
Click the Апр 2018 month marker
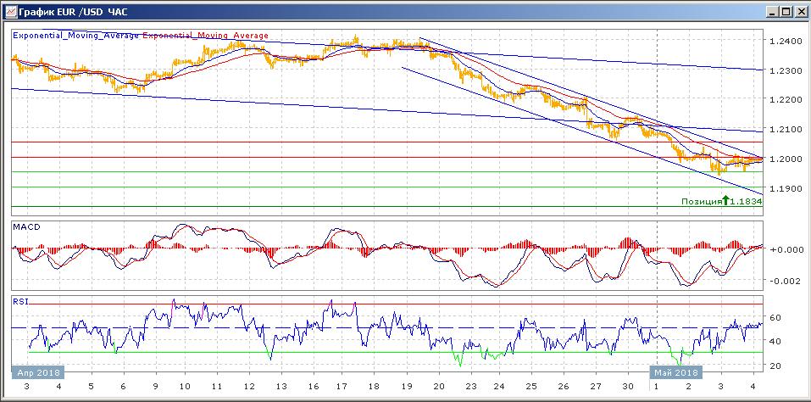point(37,371)
